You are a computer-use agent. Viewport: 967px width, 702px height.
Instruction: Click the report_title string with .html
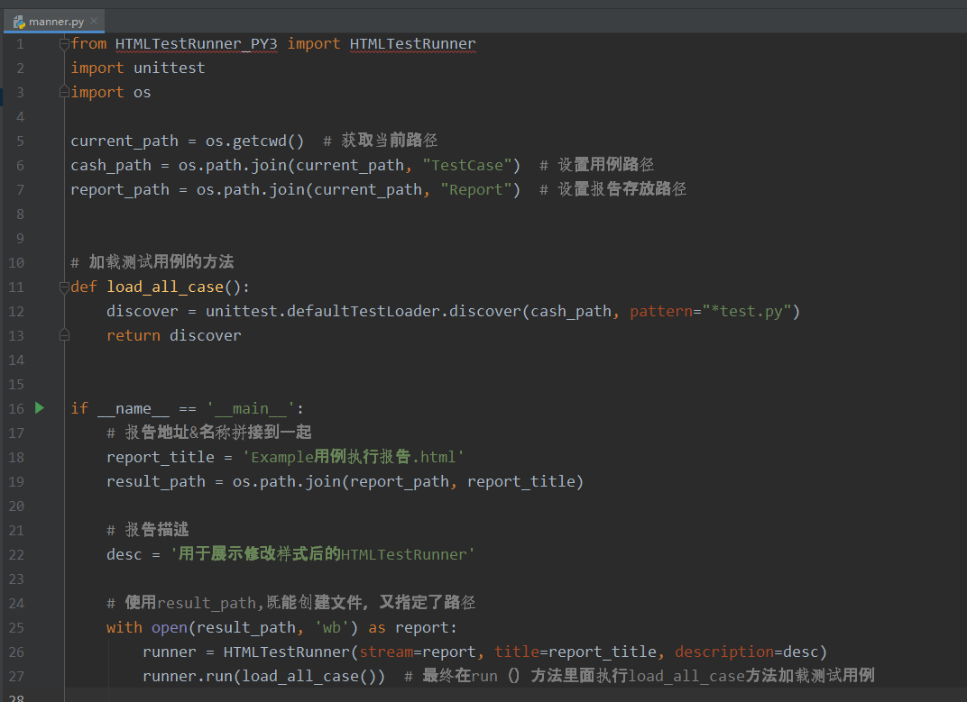pyautogui.click(x=354, y=457)
